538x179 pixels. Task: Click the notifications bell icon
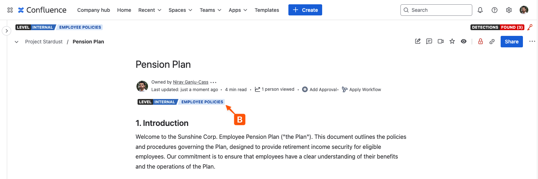click(x=480, y=10)
